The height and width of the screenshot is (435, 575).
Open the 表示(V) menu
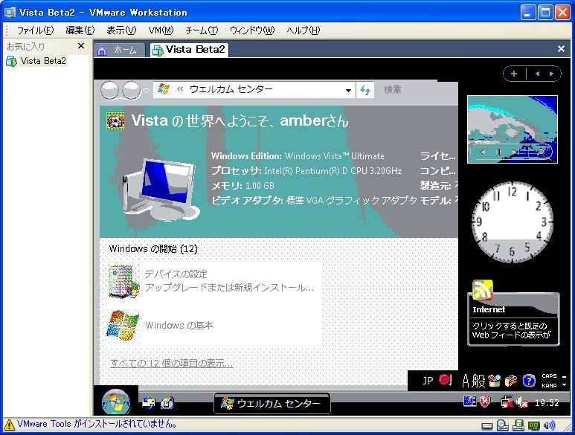(x=121, y=30)
